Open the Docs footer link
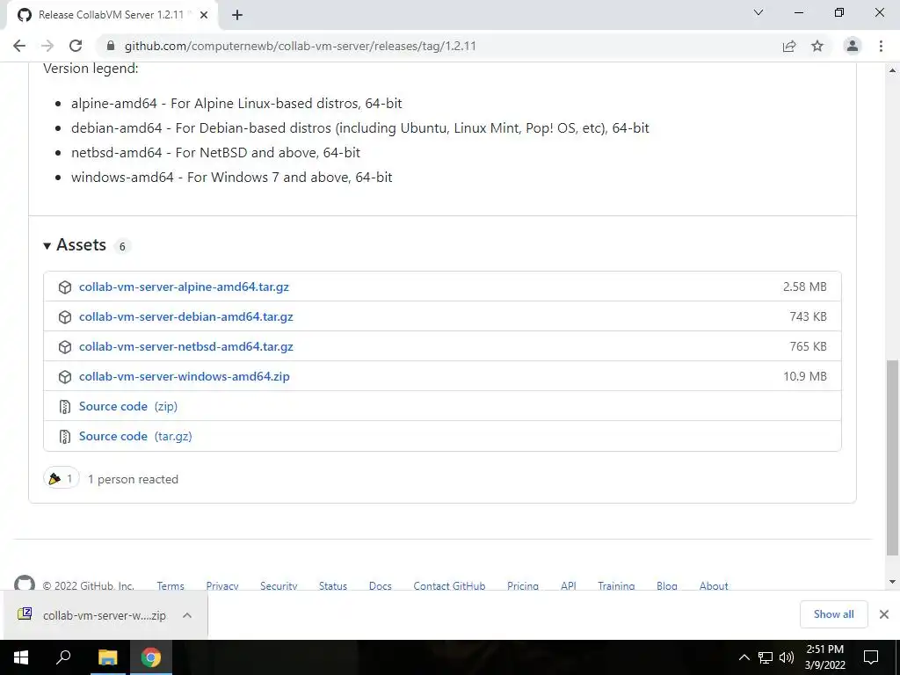 [x=380, y=585]
